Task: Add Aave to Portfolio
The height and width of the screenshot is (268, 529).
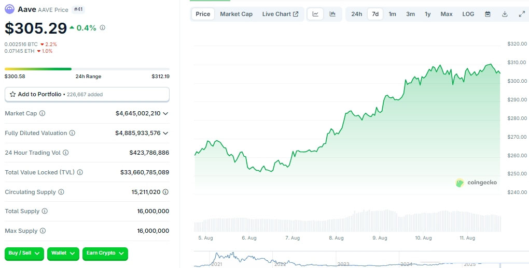Action: tap(87, 95)
